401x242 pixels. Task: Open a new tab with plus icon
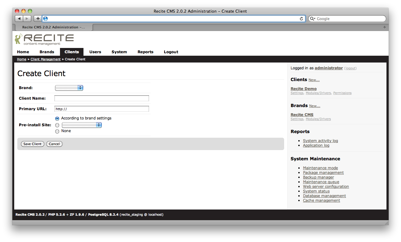click(384, 27)
